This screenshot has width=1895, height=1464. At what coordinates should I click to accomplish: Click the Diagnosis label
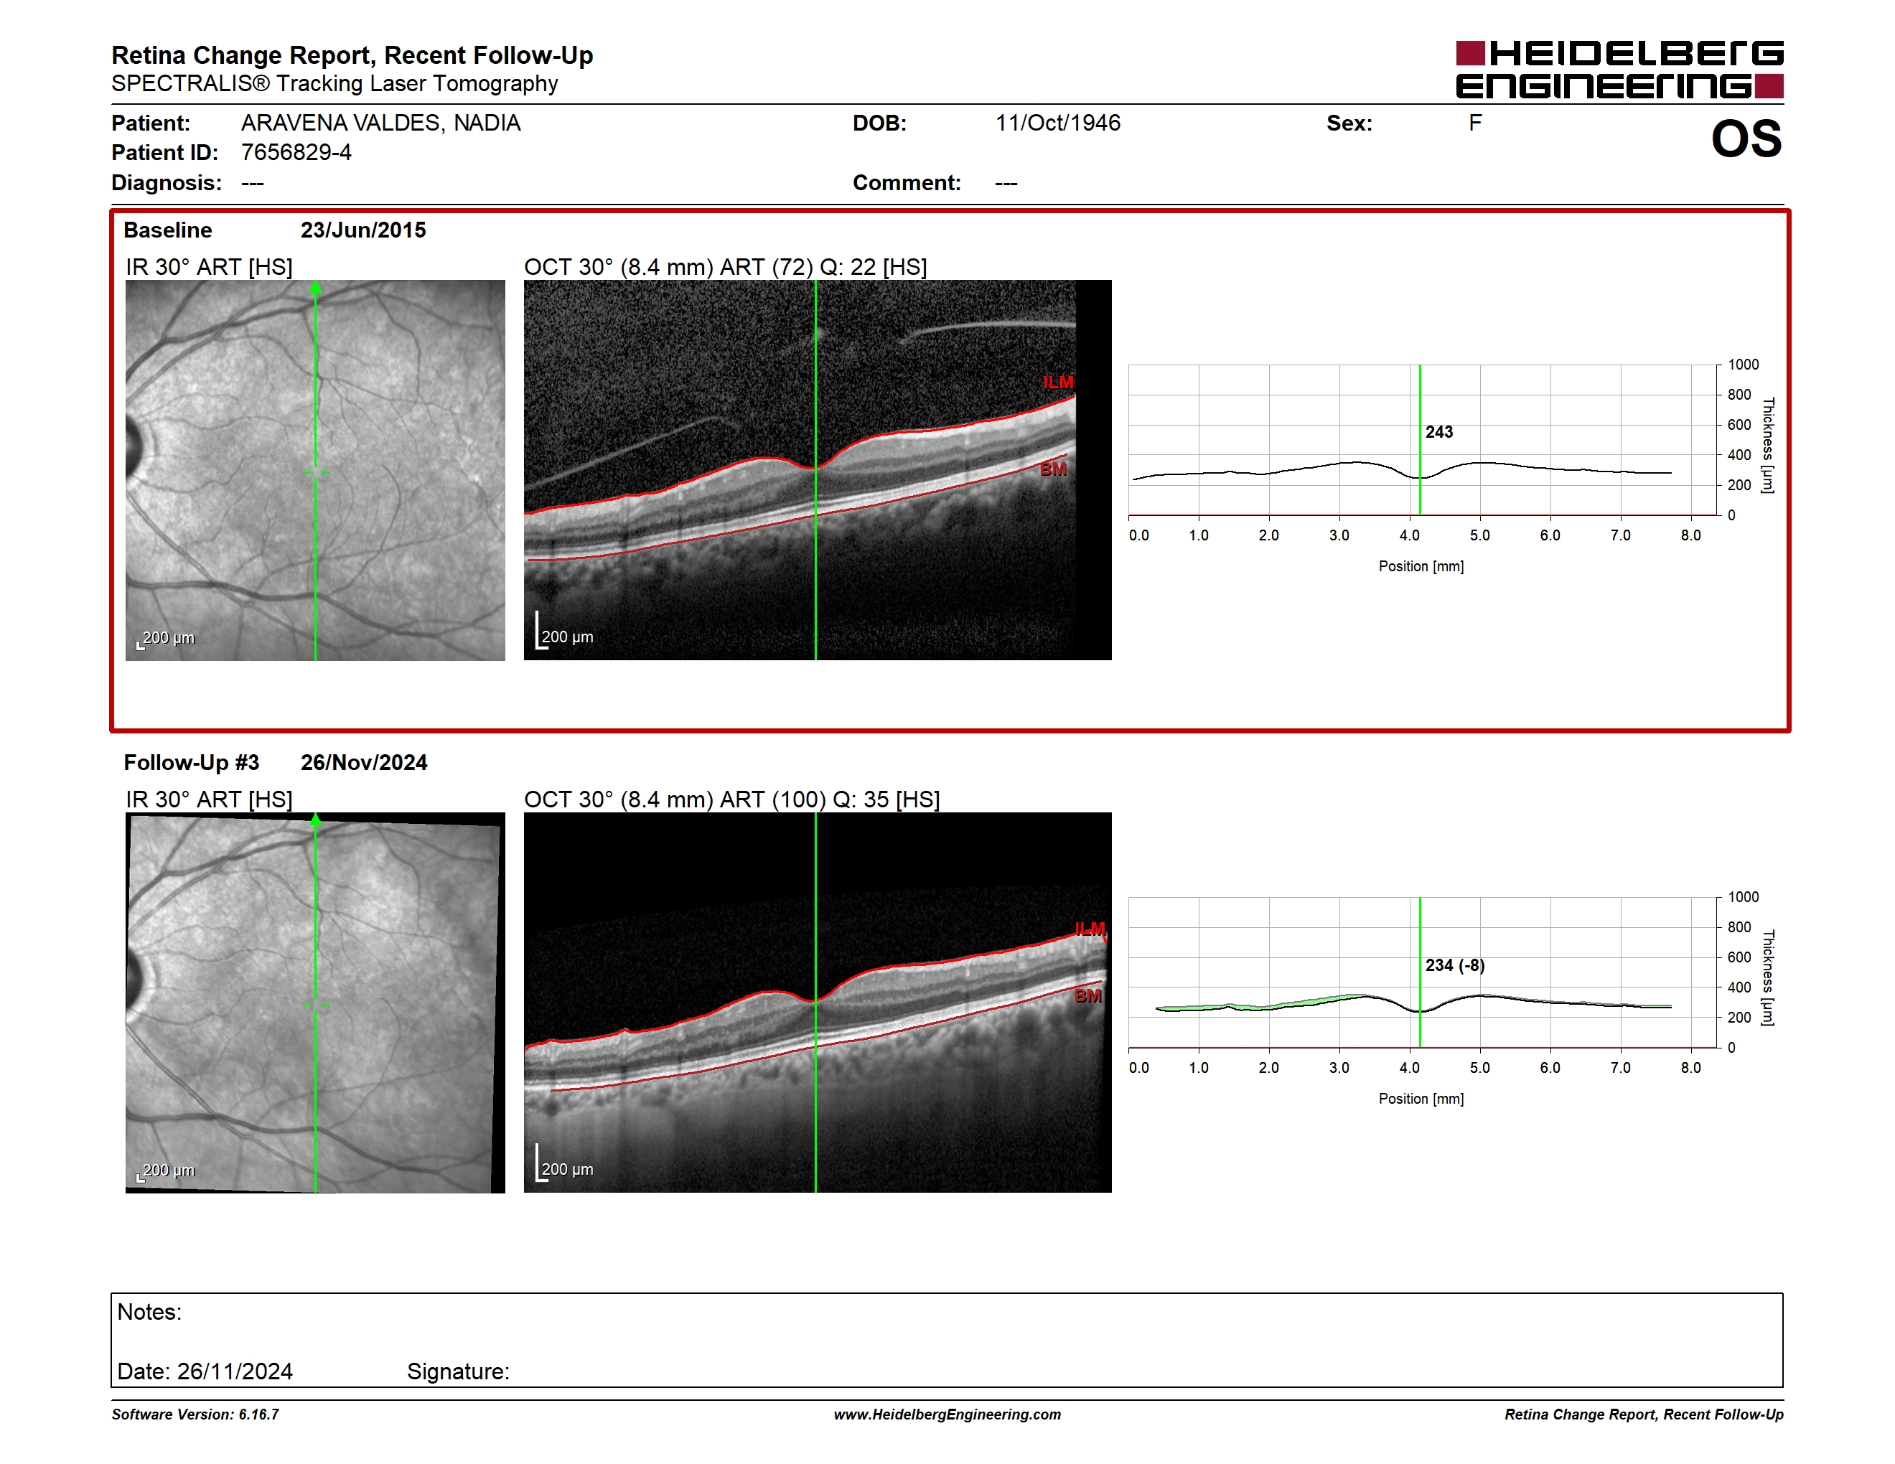coord(167,183)
